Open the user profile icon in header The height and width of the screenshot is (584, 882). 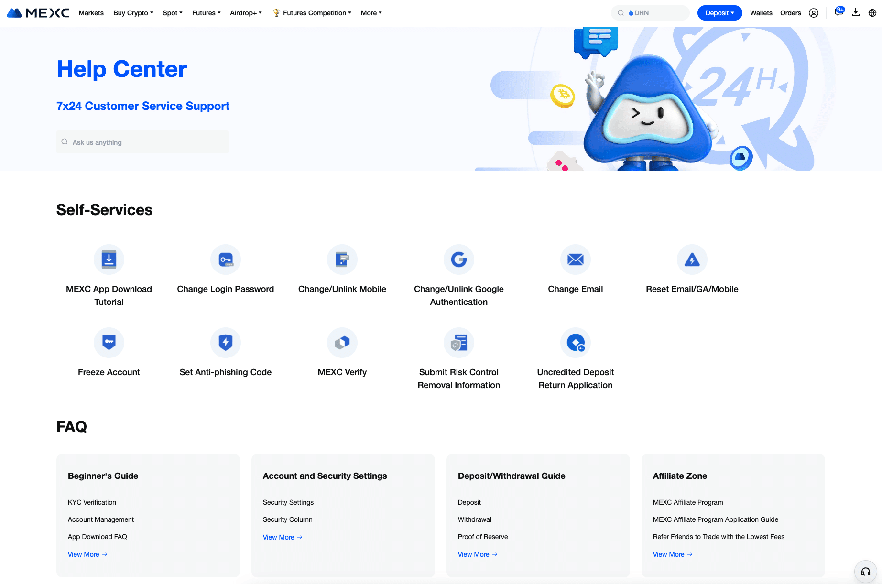click(x=814, y=13)
